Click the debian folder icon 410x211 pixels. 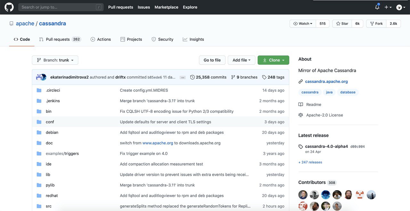[x=39, y=133]
